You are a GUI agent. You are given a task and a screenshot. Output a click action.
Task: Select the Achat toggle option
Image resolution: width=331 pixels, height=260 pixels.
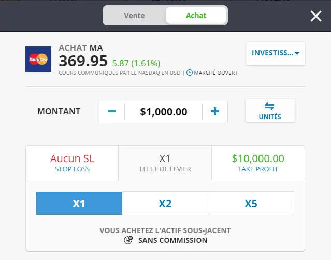(196, 16)
